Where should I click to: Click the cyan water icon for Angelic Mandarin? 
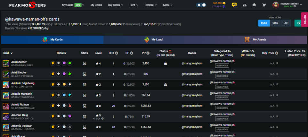coord(70,95)
